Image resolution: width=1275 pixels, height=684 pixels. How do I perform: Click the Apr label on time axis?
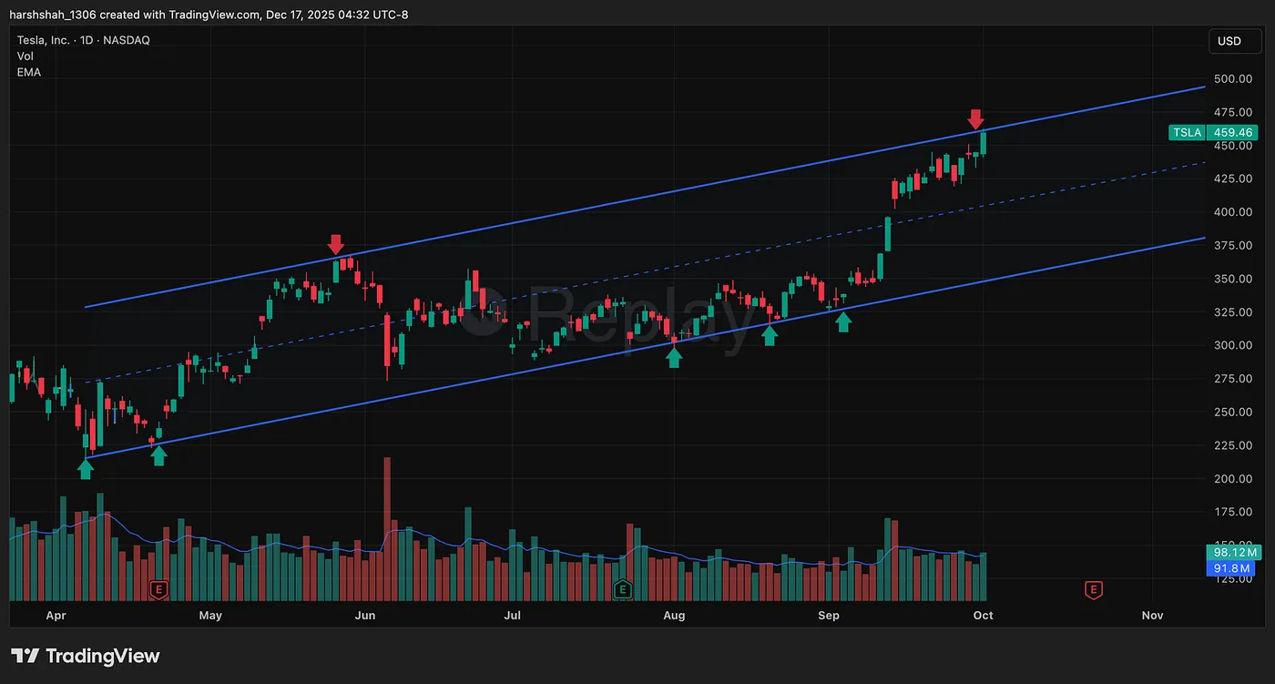point(56,616)
